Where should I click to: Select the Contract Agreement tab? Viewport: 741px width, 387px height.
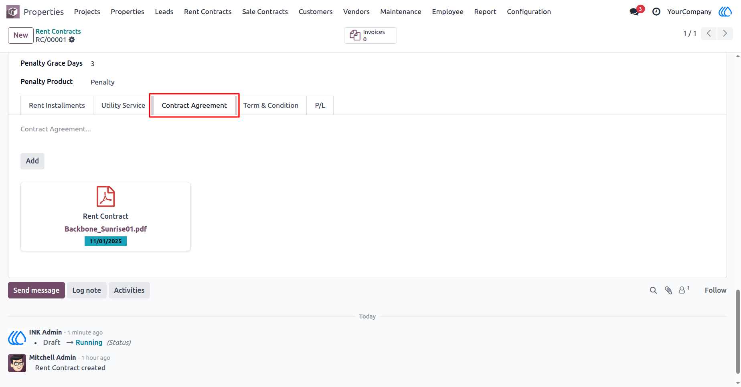(x=194, y=105)
